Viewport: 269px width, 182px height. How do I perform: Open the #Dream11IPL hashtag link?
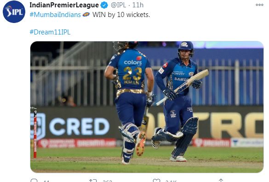pyautogui.click(x=50, y=32)
